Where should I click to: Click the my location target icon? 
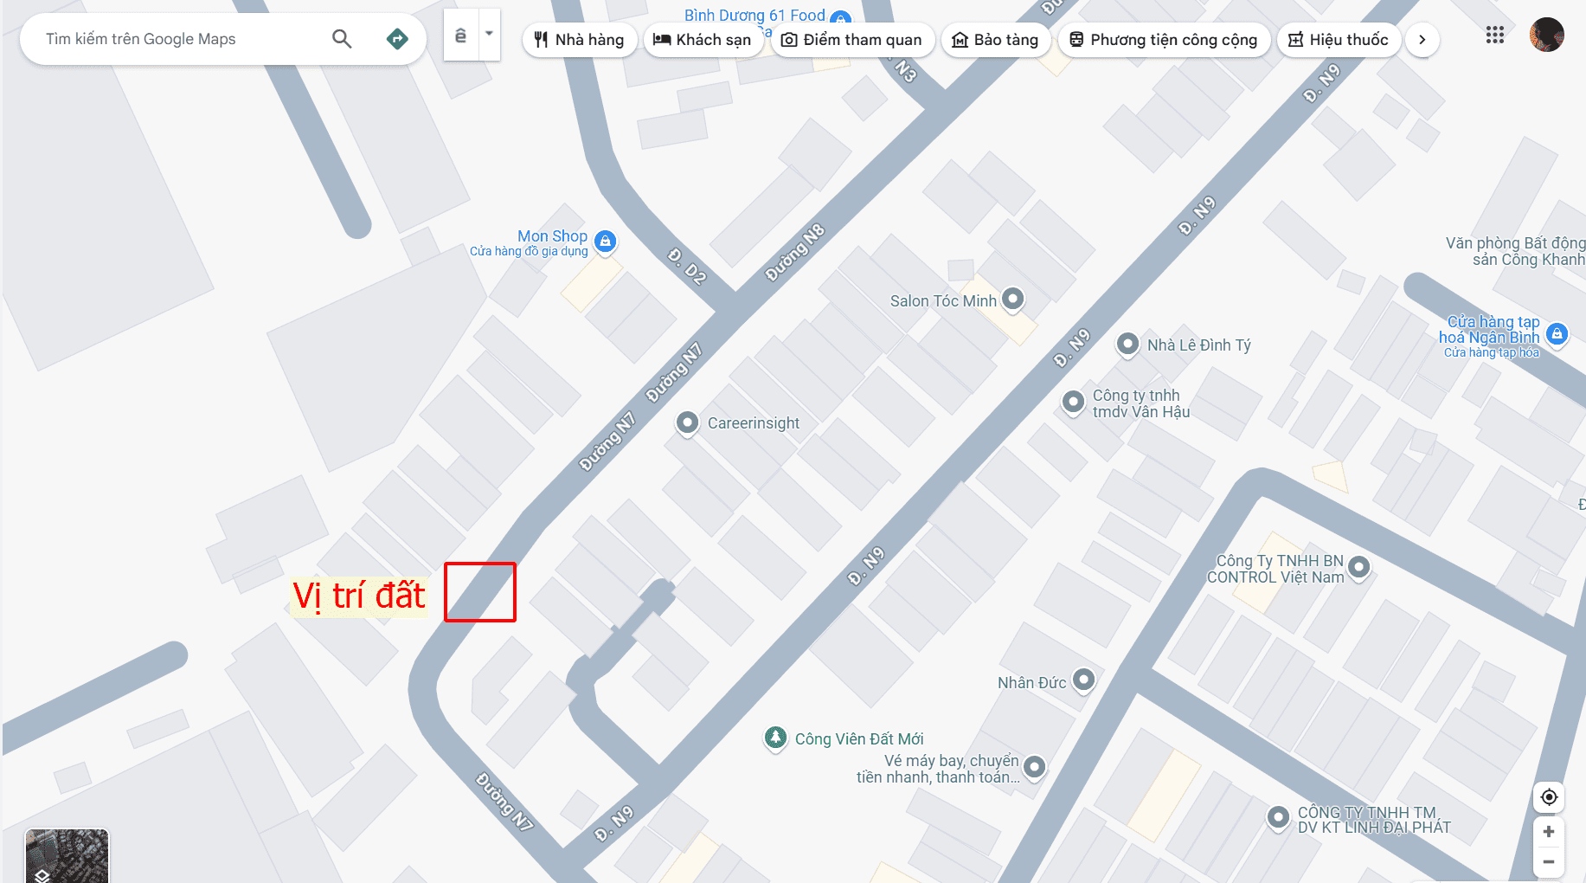click(x=1549, y=797)
